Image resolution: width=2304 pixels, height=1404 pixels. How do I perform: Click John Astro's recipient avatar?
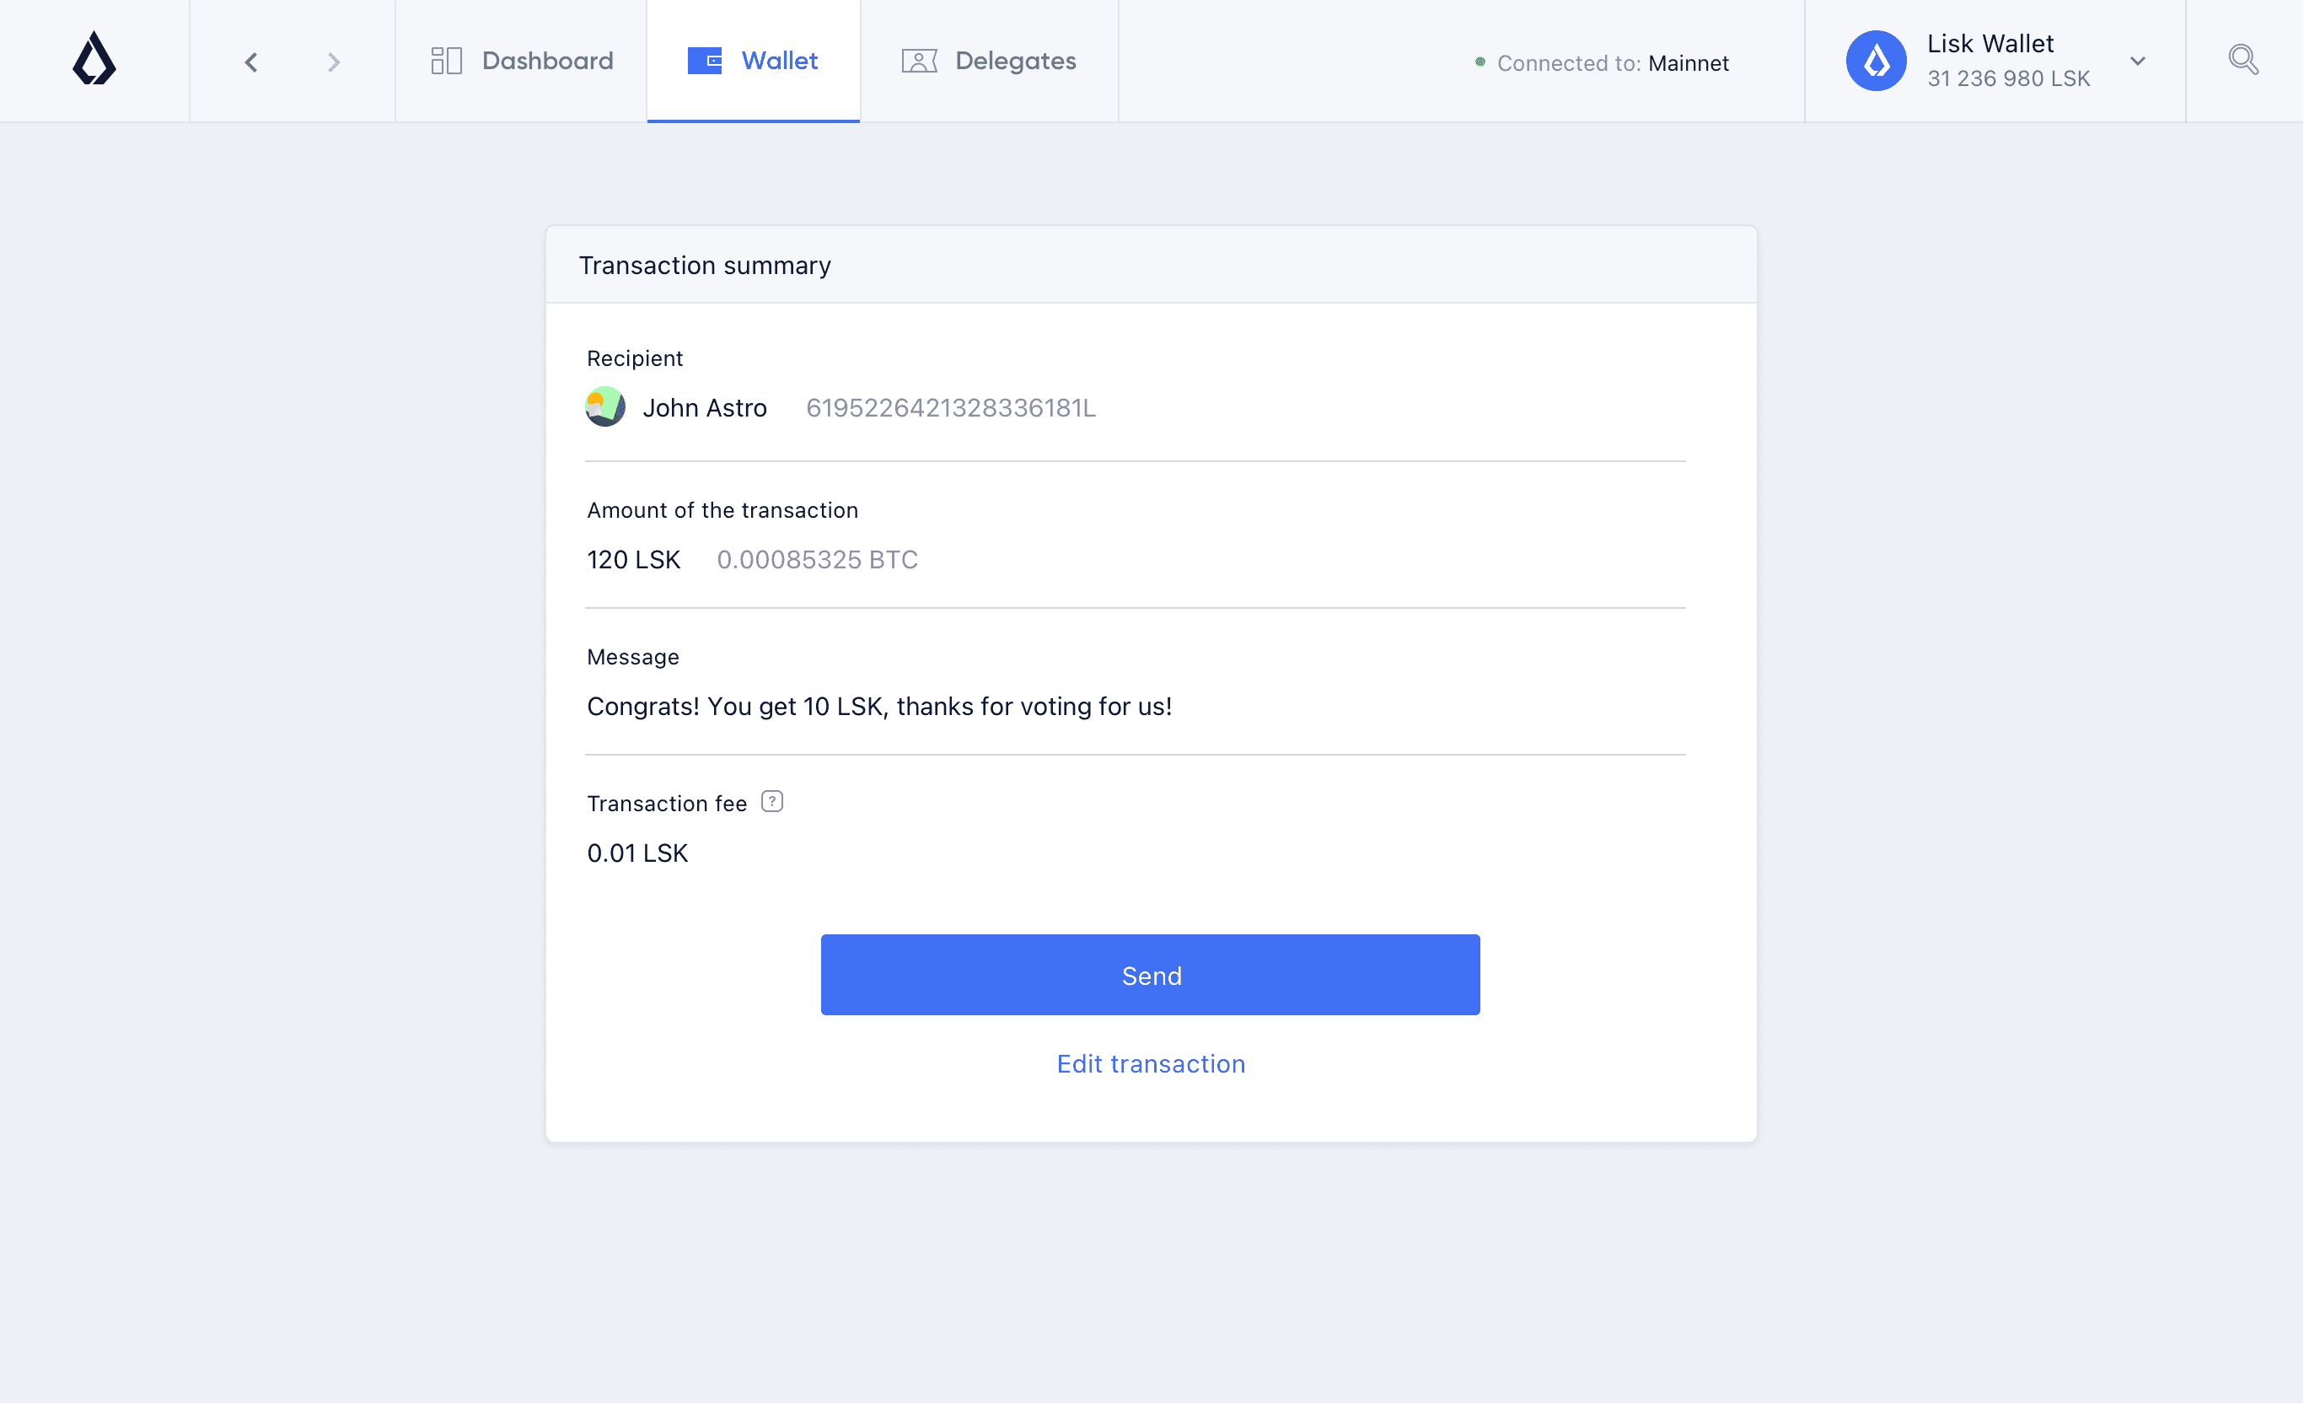605,407
